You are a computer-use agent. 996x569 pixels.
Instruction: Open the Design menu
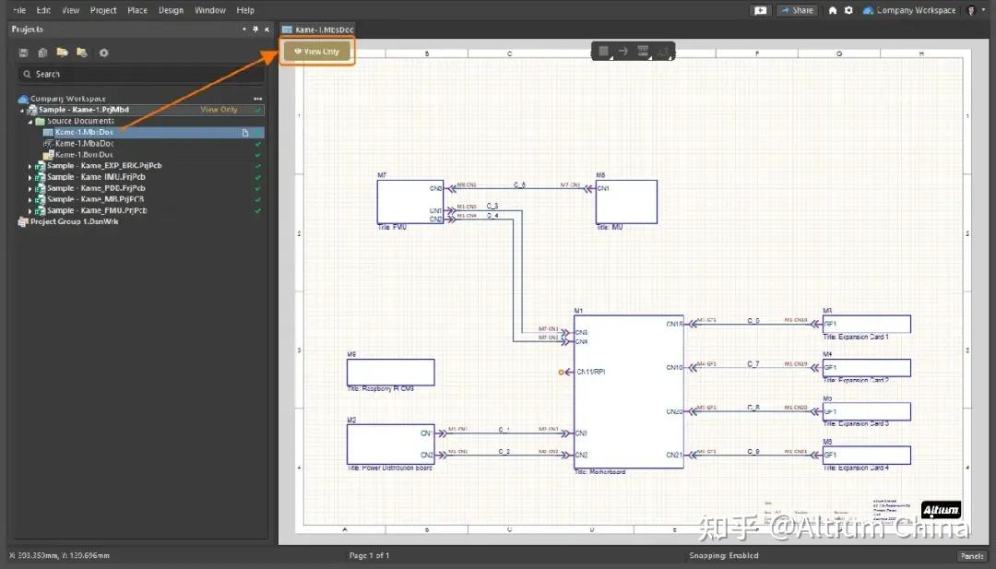click(x=171, y=10)
